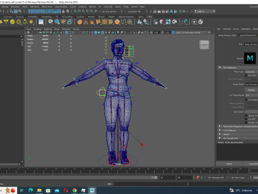The image size is (258, 194).
Task: Click the orange sphere shelf icon
Action: pyautogui.click(x=80, y=22)
